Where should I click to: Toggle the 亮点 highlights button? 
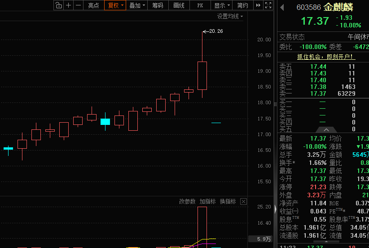(x=93, y=5)
